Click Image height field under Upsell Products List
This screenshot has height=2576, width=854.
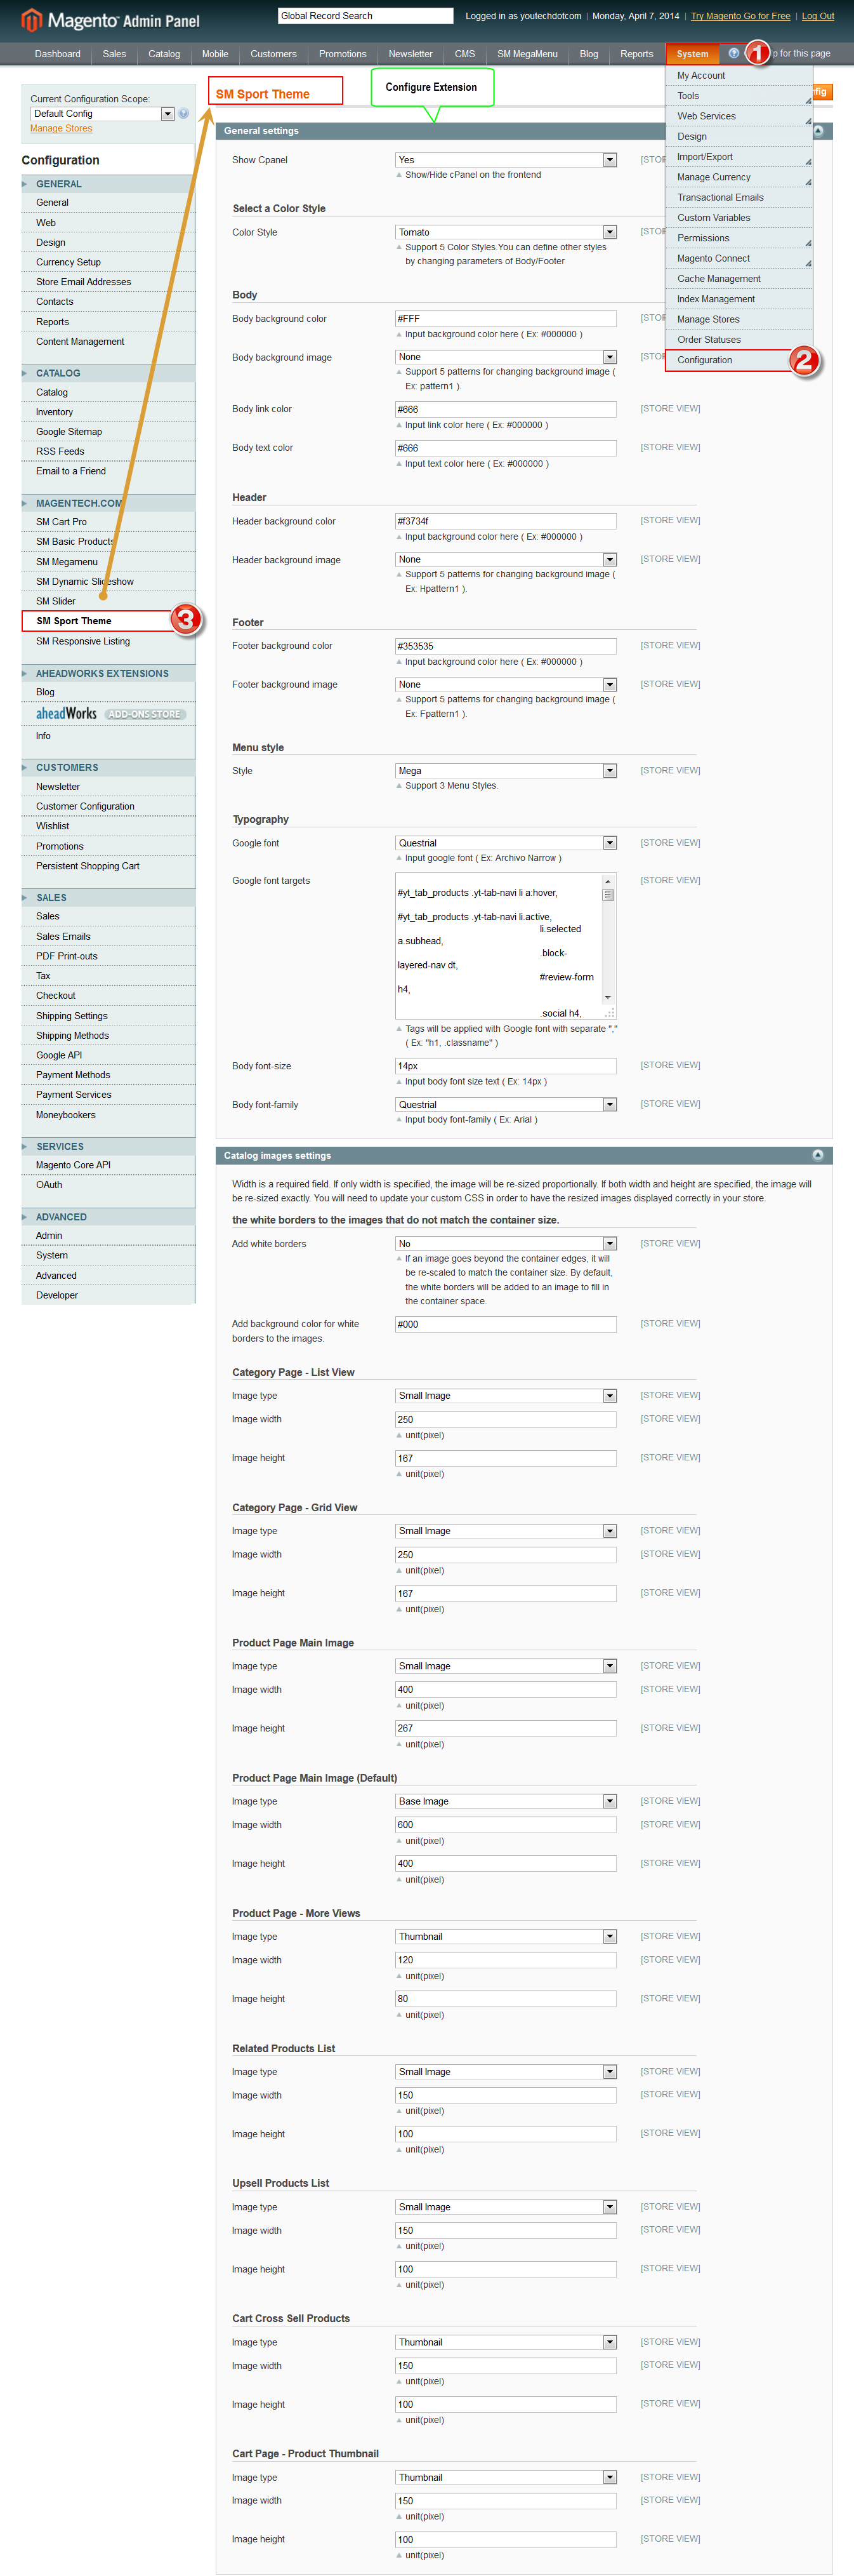pos(506,2269)
